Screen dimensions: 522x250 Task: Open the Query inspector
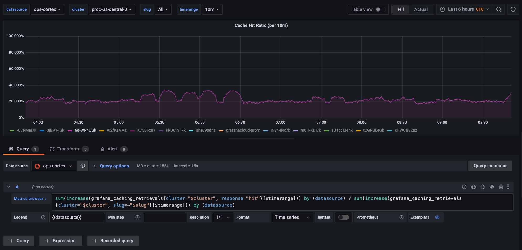click(490, 166)
